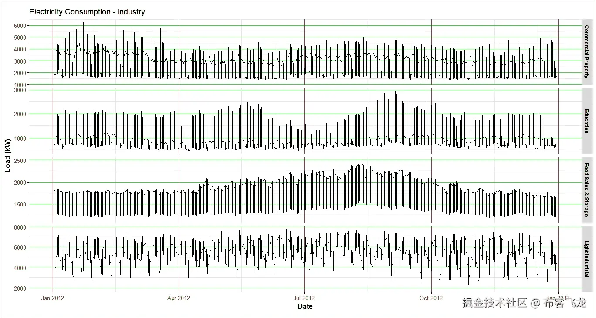Click the 2000 tick in Education panel
The height and width of the screenshot is (318, 596).
tap(20, 114)
